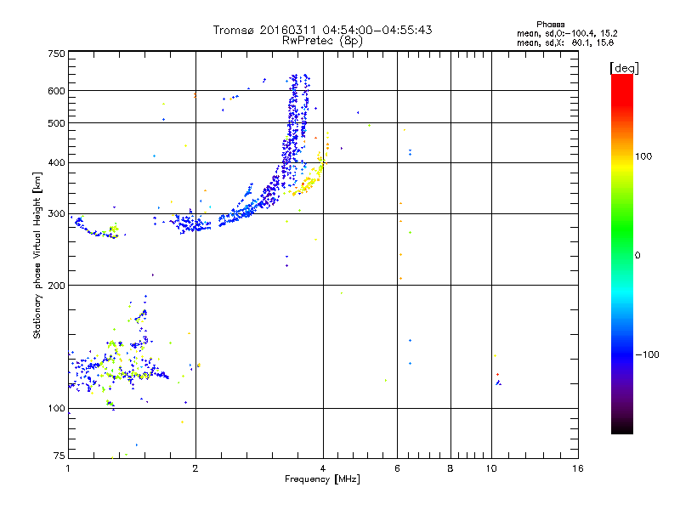Click the '100' colorbar tick label
680x510 pixels.
point(643,156)
